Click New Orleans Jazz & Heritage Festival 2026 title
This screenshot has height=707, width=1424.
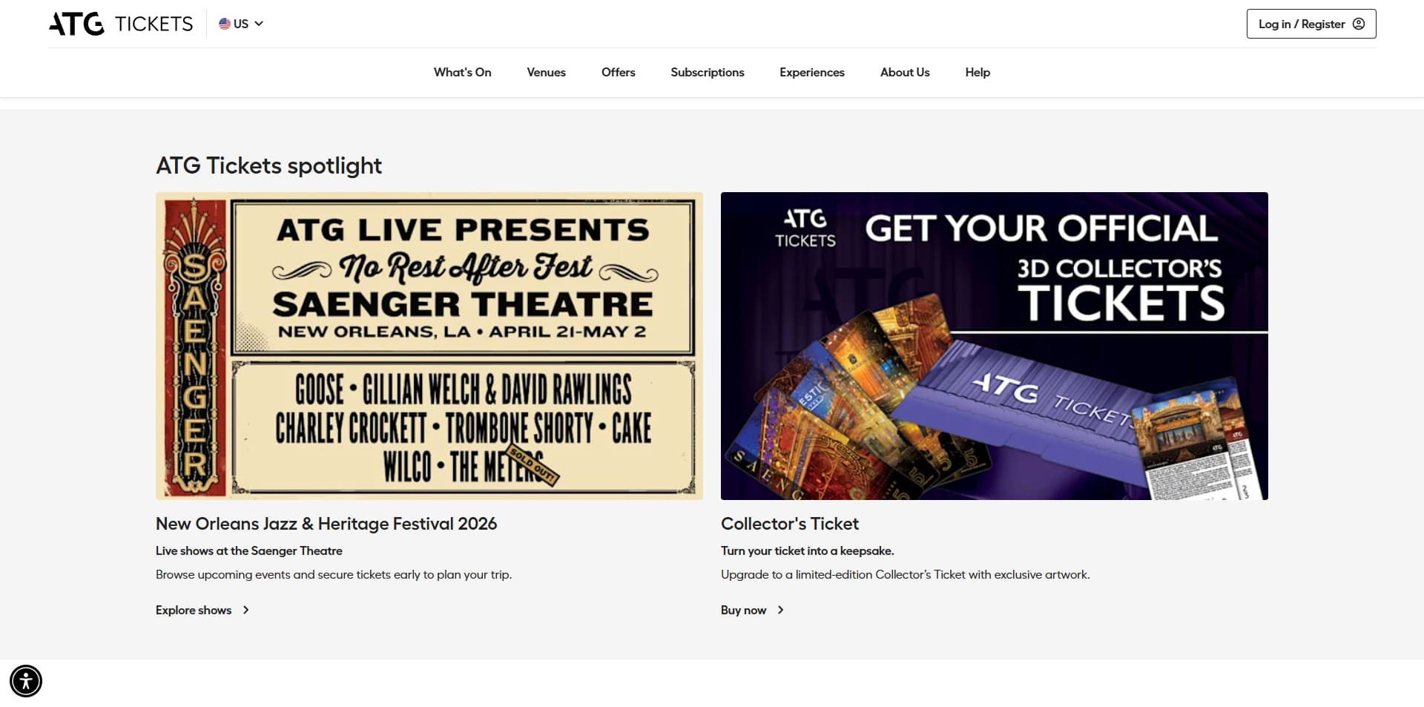click(x=326, y=524)
